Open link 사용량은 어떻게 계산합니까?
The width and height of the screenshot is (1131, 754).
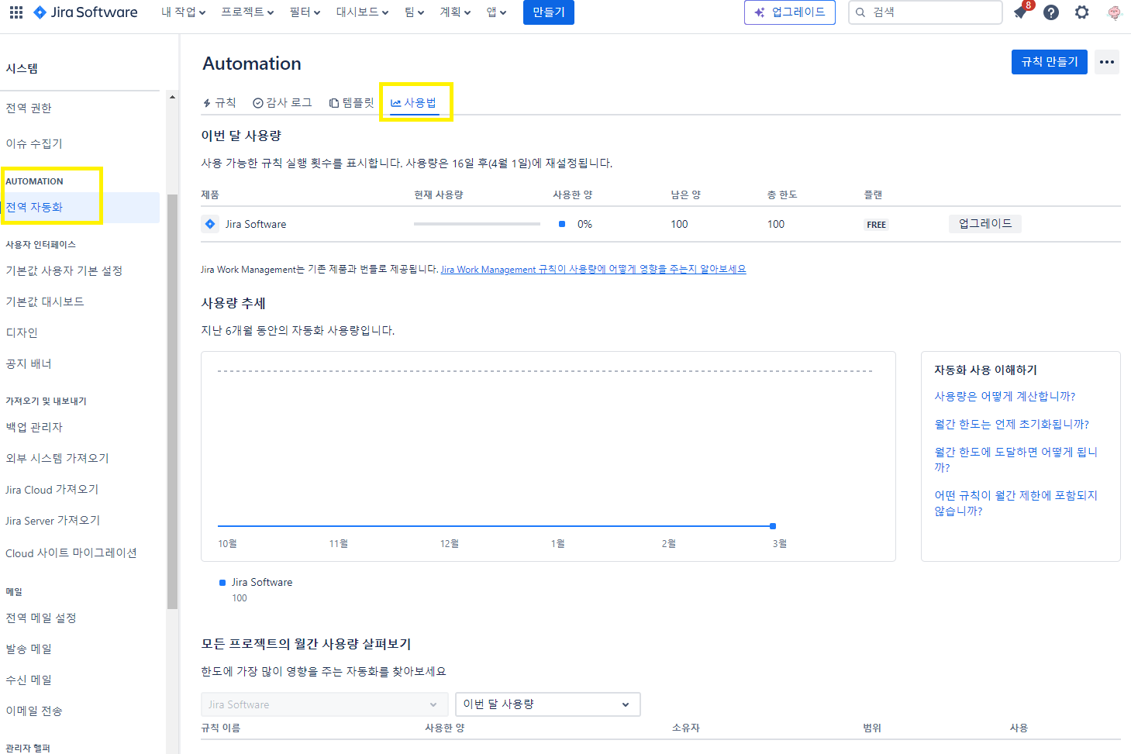(x=1005, y=396)
